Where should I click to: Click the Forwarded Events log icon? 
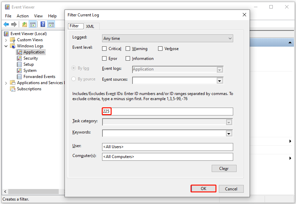pyautogui.click(x=19, y=77)
